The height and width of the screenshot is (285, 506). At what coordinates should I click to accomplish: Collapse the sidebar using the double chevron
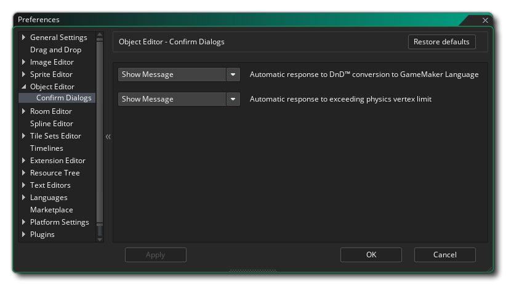coord(108,137)
